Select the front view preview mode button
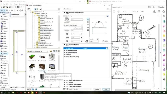The image size is (167, 94). coord(88,22)
